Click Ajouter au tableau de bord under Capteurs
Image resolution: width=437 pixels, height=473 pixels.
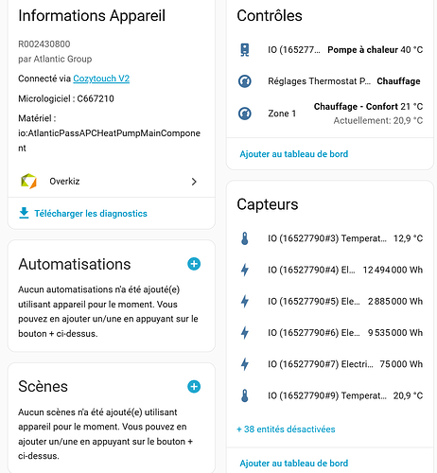point(294,464)
